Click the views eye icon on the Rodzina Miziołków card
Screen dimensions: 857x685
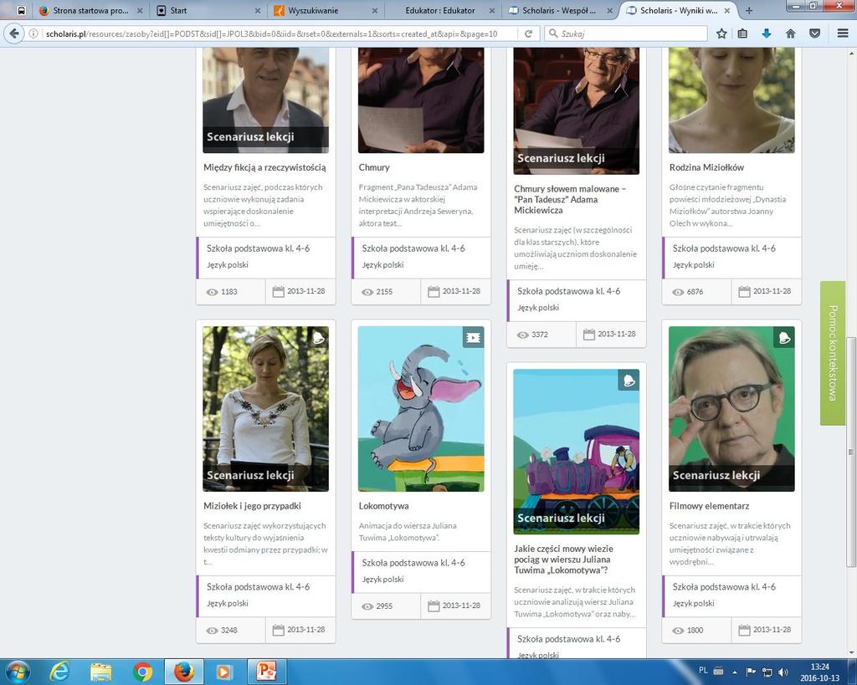[x=678, y=292]
